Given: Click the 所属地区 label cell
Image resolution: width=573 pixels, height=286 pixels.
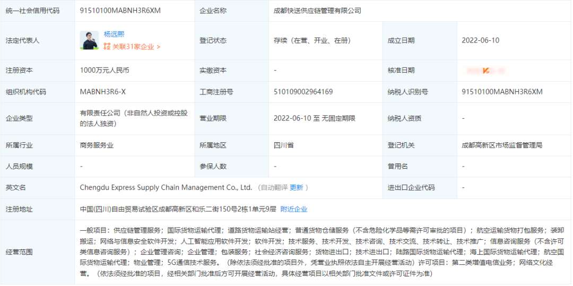Looking at the screenshot, I should click(232, 145).
